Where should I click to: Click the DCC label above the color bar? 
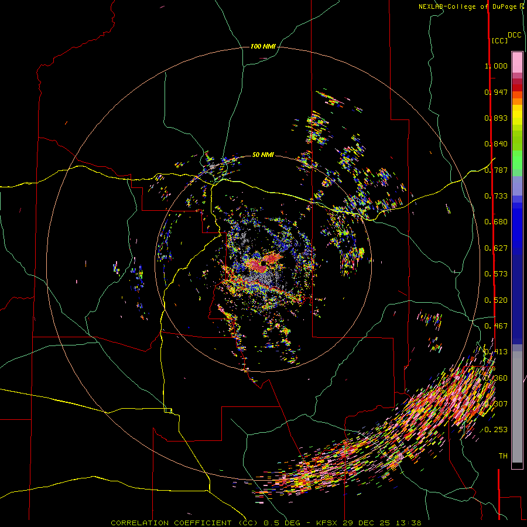tap(515, 35)
